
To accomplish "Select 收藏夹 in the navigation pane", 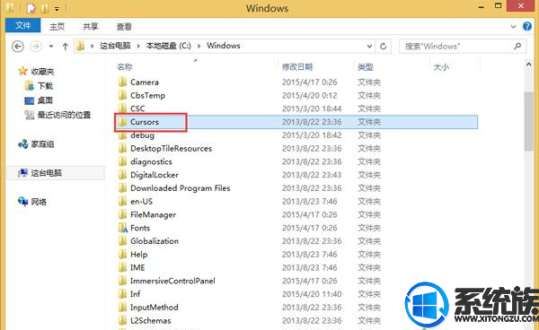I will click(x=42, y=72).
